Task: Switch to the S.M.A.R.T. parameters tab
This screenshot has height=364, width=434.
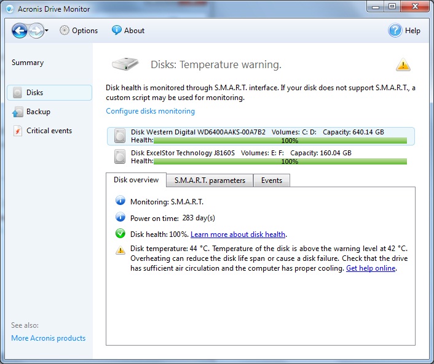Action: (210, 180)
